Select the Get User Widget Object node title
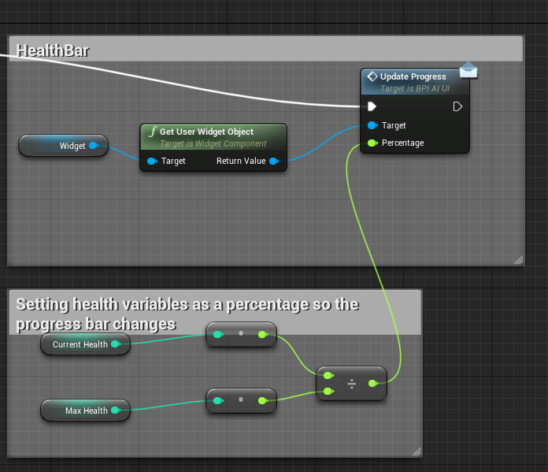Screen dimensions: 548x472 click(206, 132)
